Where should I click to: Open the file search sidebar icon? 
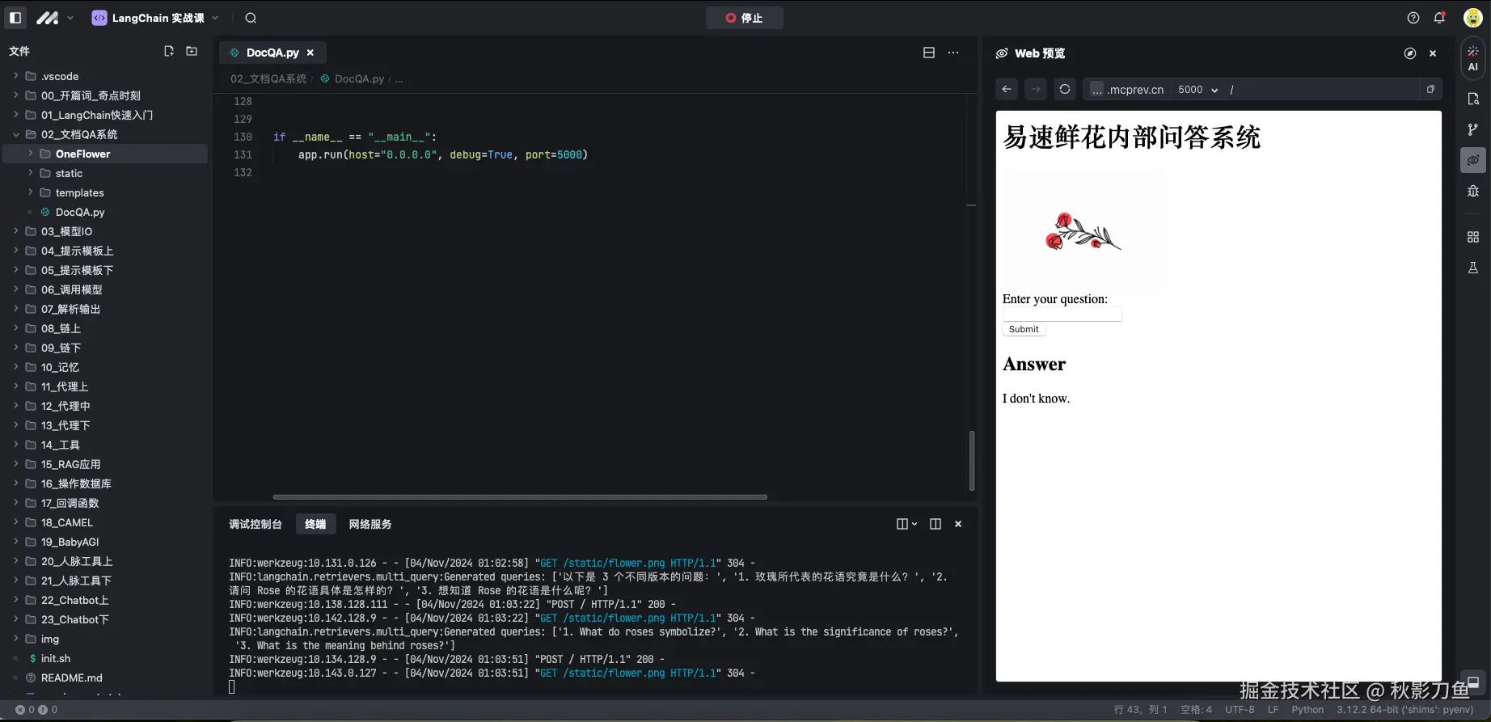pyautogui.click(x=1473, y=99)
